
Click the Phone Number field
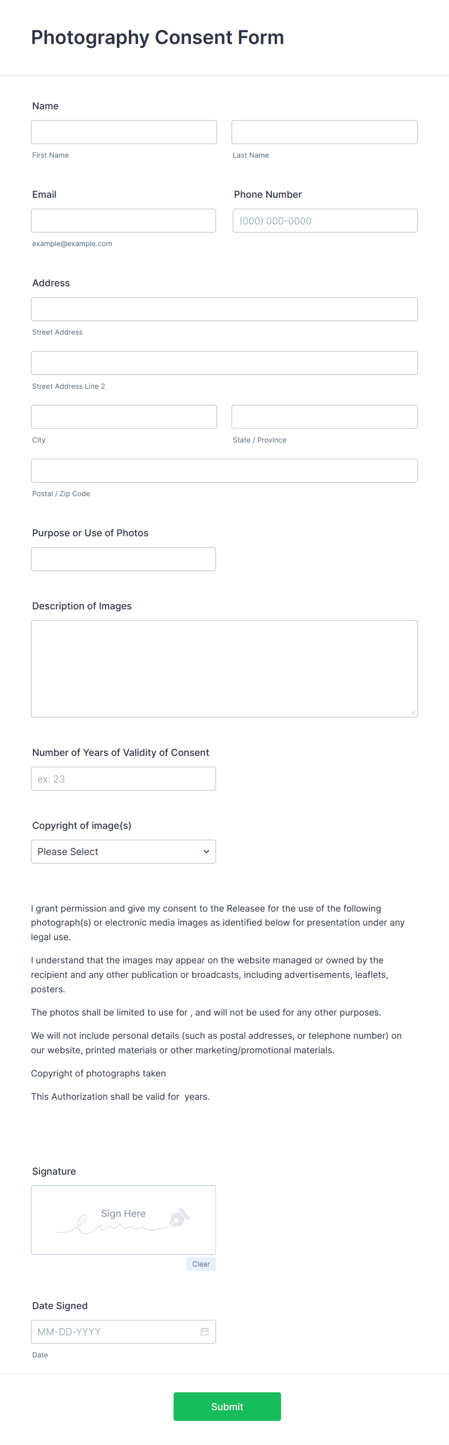324,221
